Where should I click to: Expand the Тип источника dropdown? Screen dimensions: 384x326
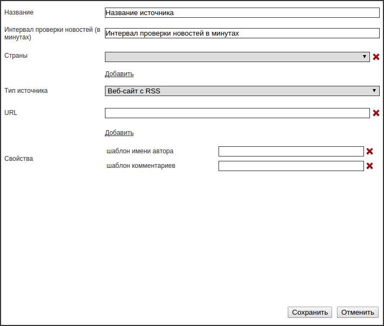click(x=242, y=91)
